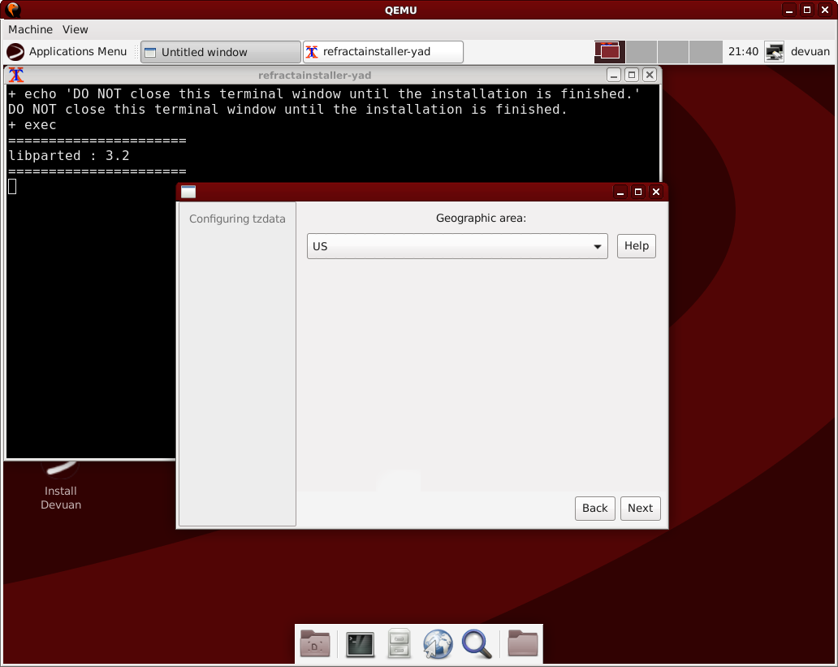Open the View menu

click(76, 29)
